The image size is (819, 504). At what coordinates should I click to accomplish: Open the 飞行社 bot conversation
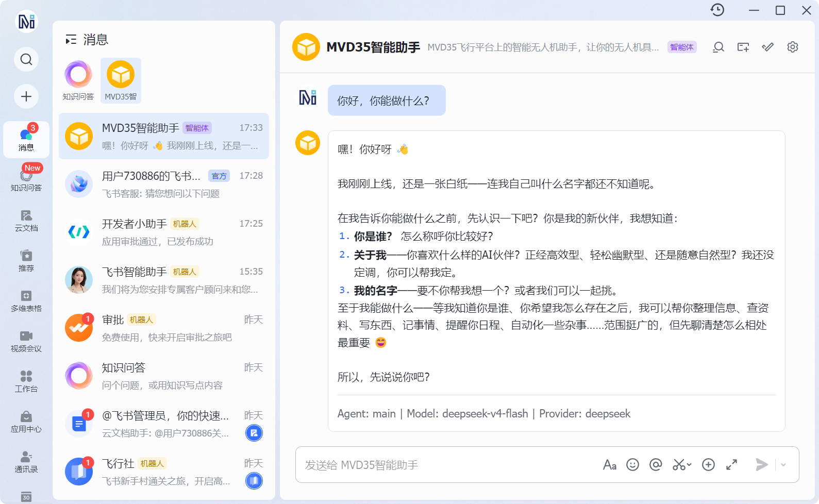click(x=164, y=472)
